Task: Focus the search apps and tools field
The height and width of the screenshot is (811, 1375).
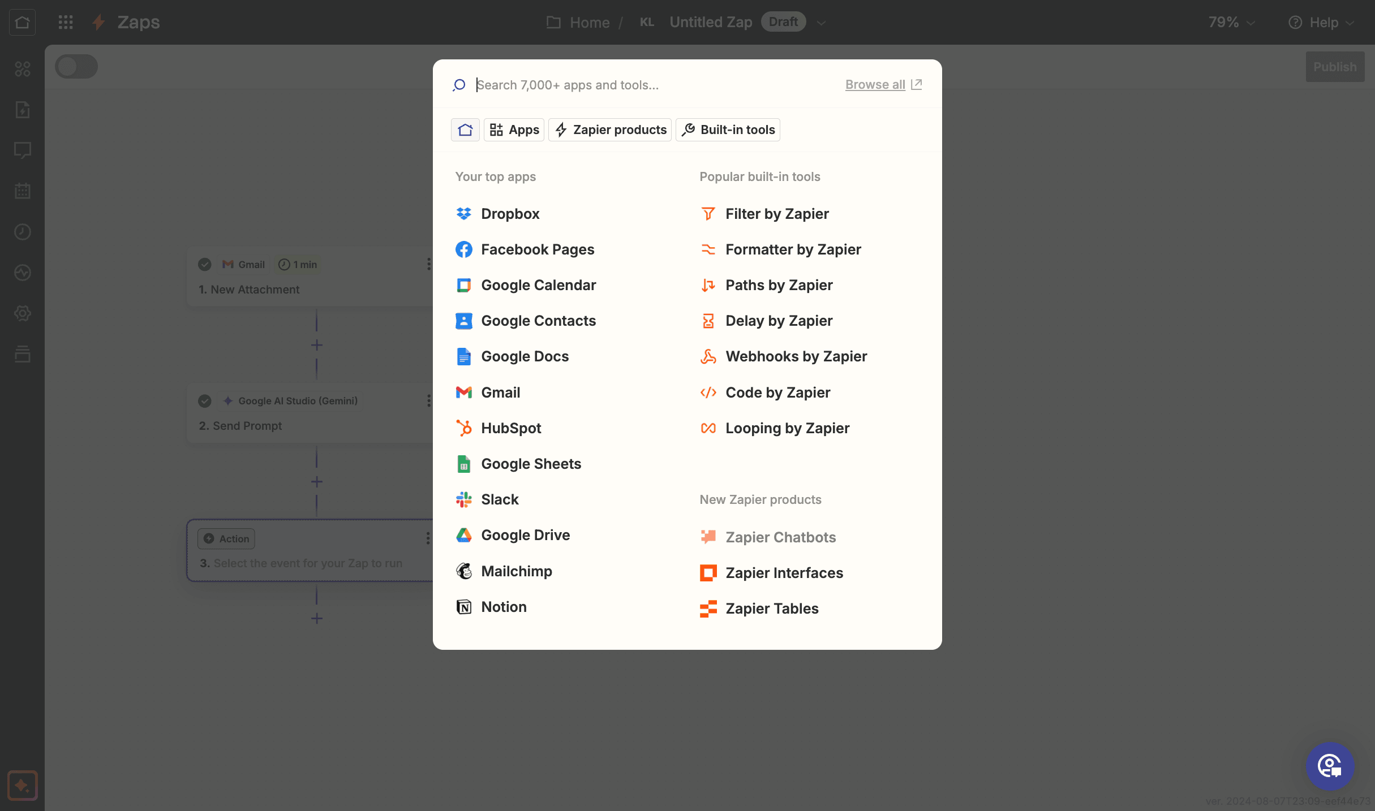Action: click(656, 85)
